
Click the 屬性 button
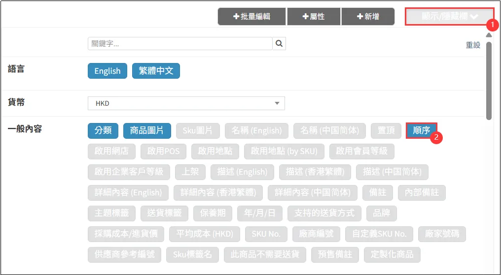[314, 16]
